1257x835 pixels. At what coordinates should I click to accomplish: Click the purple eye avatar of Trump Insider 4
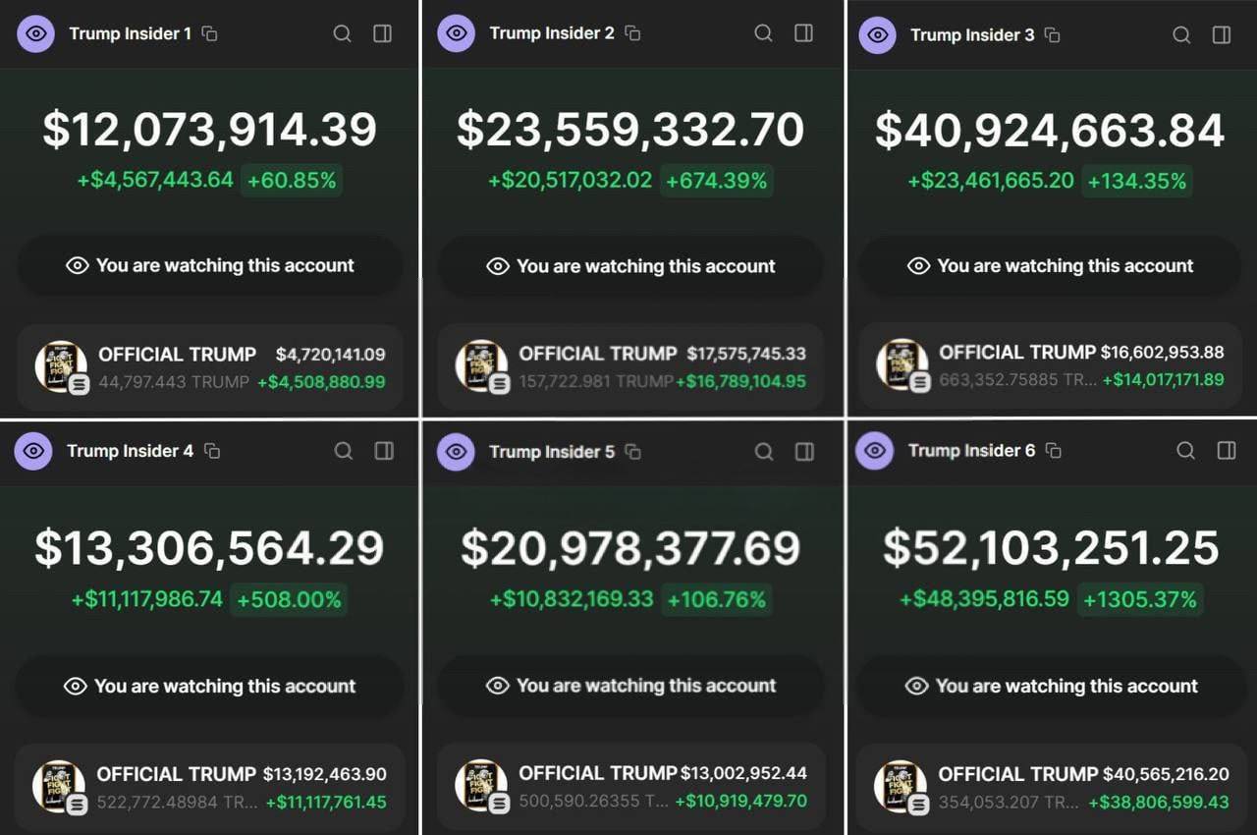tap(33, 451)
